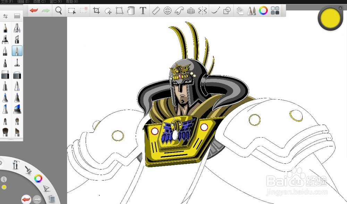Image resolution: width=347 pixels, height=204 pixels.
Task: Select the blue-tipped white pen brush
Action: (5, 109)
